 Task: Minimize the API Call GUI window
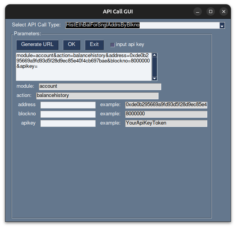click(197, 11)
